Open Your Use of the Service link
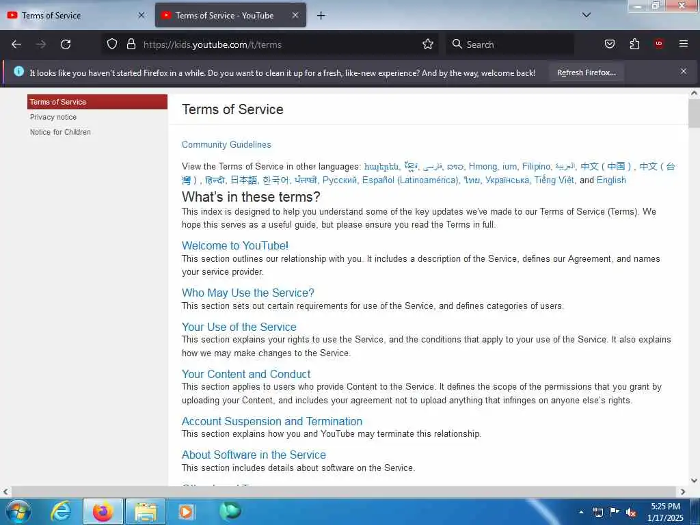 click(x=239, y=327)
